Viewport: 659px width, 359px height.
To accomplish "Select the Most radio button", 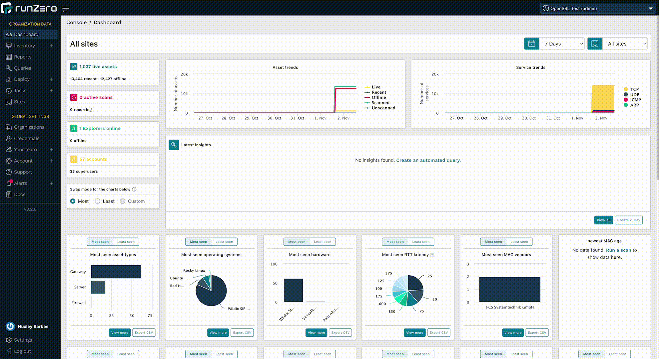I will tap(73, 201).
